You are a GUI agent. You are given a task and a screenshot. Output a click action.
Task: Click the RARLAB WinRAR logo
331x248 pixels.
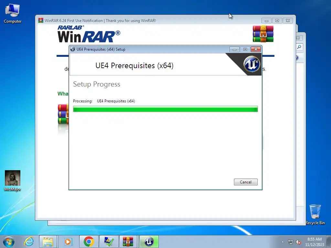click(89, 34)
